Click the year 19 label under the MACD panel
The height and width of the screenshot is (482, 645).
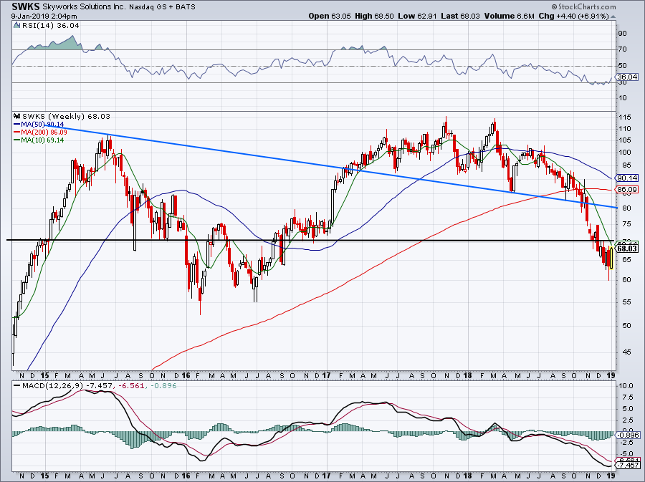pyautogui.click(x=611, y=476)
